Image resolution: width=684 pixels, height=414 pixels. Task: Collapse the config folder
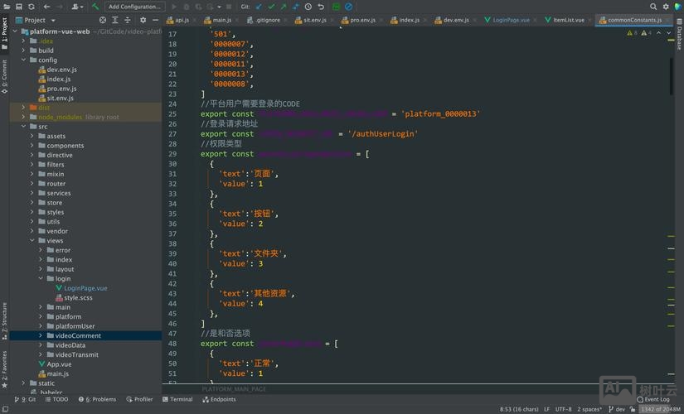click(x=23, y=60)
